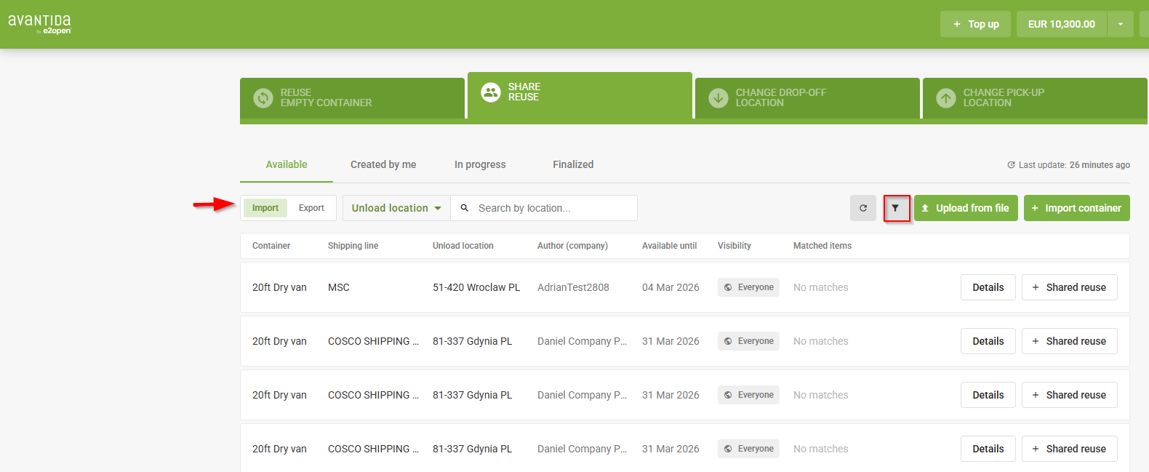Open the EUR balance dropdown arrow
The image size is (1149, 472).
tap(1121, 24)
